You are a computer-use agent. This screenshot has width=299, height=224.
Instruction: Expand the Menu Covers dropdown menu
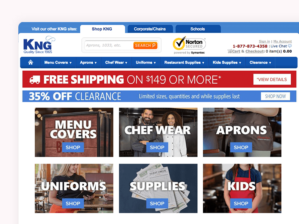click(x=58, y=62)
